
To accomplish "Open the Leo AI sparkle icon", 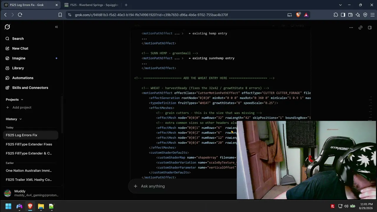I will tap(358, 15).
